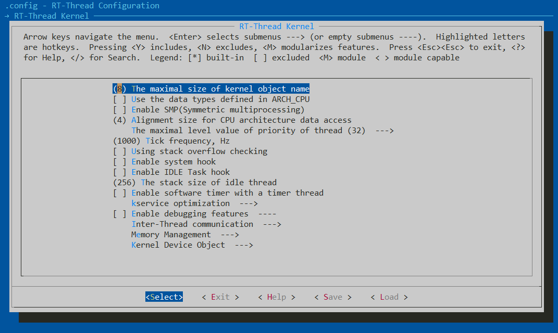The height and width of the screenshot is (333, 558).
Task: Open the Memory Management submenu
Action: (185, 235)
